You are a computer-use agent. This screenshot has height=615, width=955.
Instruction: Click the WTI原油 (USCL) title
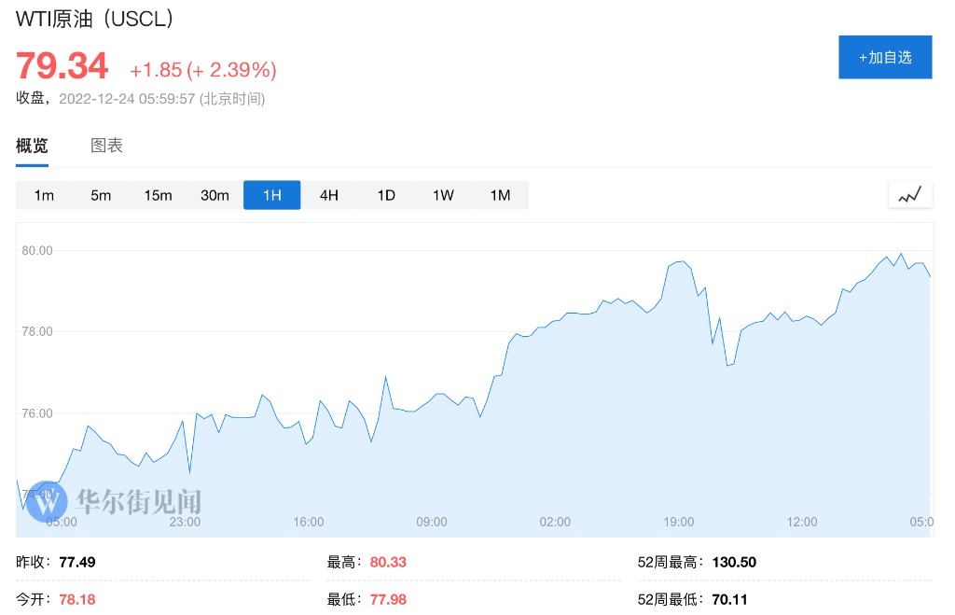(x=94, y=20)
